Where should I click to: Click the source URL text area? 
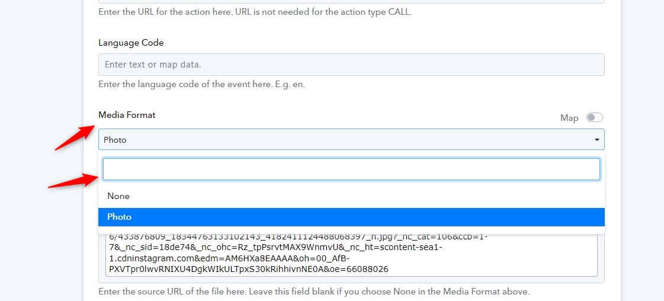click(351, 254)
